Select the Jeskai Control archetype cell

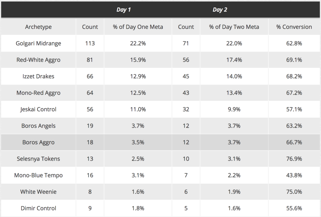coord(38,109)
